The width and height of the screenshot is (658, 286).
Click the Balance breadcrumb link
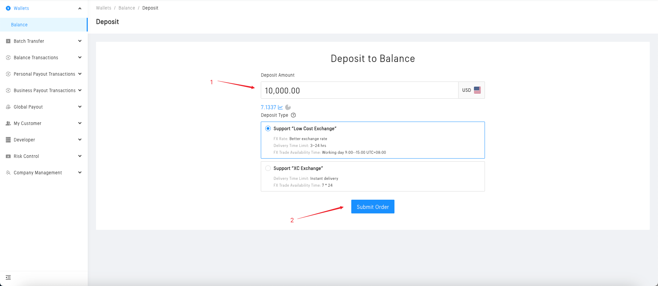point(127,8)
